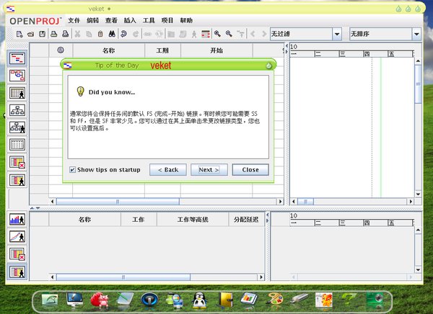Click the Assign resources person icon
The height and width of the screenshot is (314, 433).
point(194,34)
